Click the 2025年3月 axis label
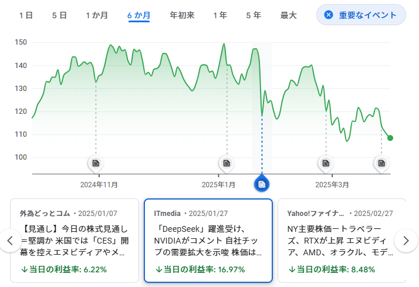The width and height of the screenshot is (419, 287). pos(332,185)
